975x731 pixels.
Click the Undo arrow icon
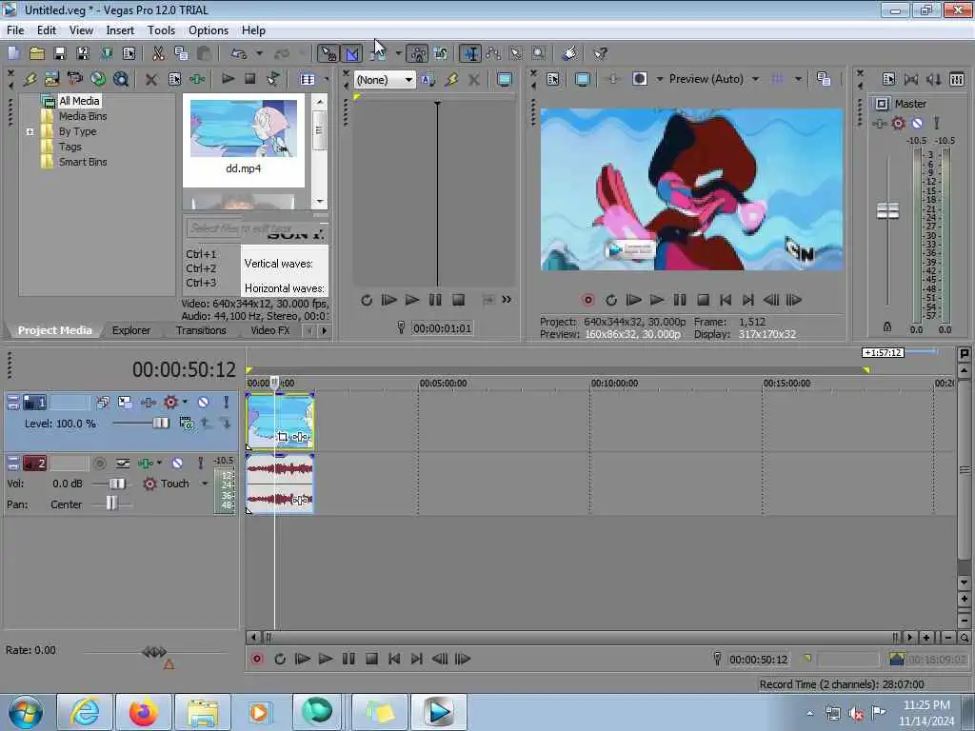click(x=239, y=53)
